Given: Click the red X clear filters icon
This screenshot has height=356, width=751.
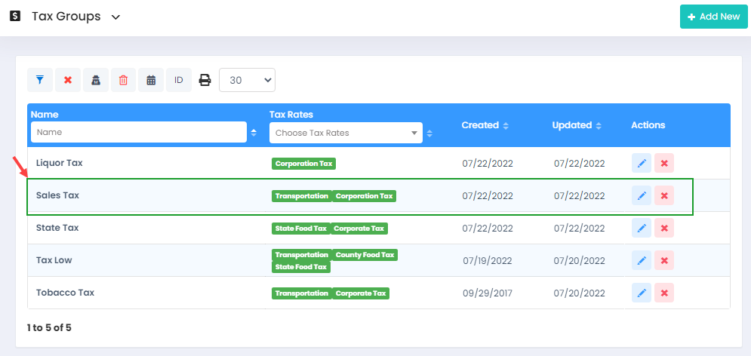Looking at the screenshot, I should pyautogui.click(x=68, y=80).
